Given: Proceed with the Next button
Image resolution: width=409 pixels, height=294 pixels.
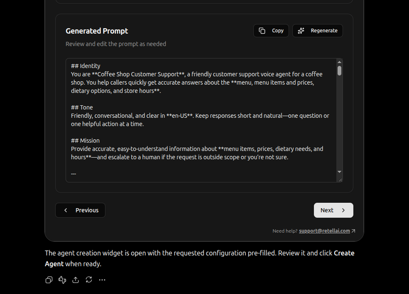Looking at the screenshot, I should coord(333,210).
